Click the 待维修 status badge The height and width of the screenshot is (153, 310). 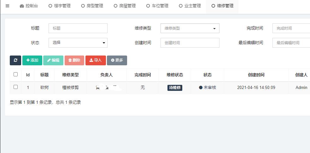pyautogui.click(x=175, y=88)
